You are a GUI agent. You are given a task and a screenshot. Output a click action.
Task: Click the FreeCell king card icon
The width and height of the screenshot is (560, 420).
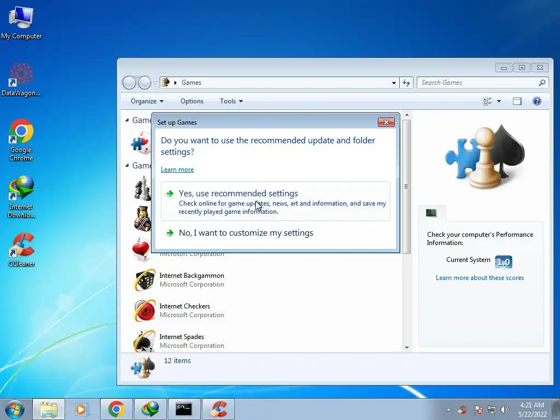click(143, 219)
